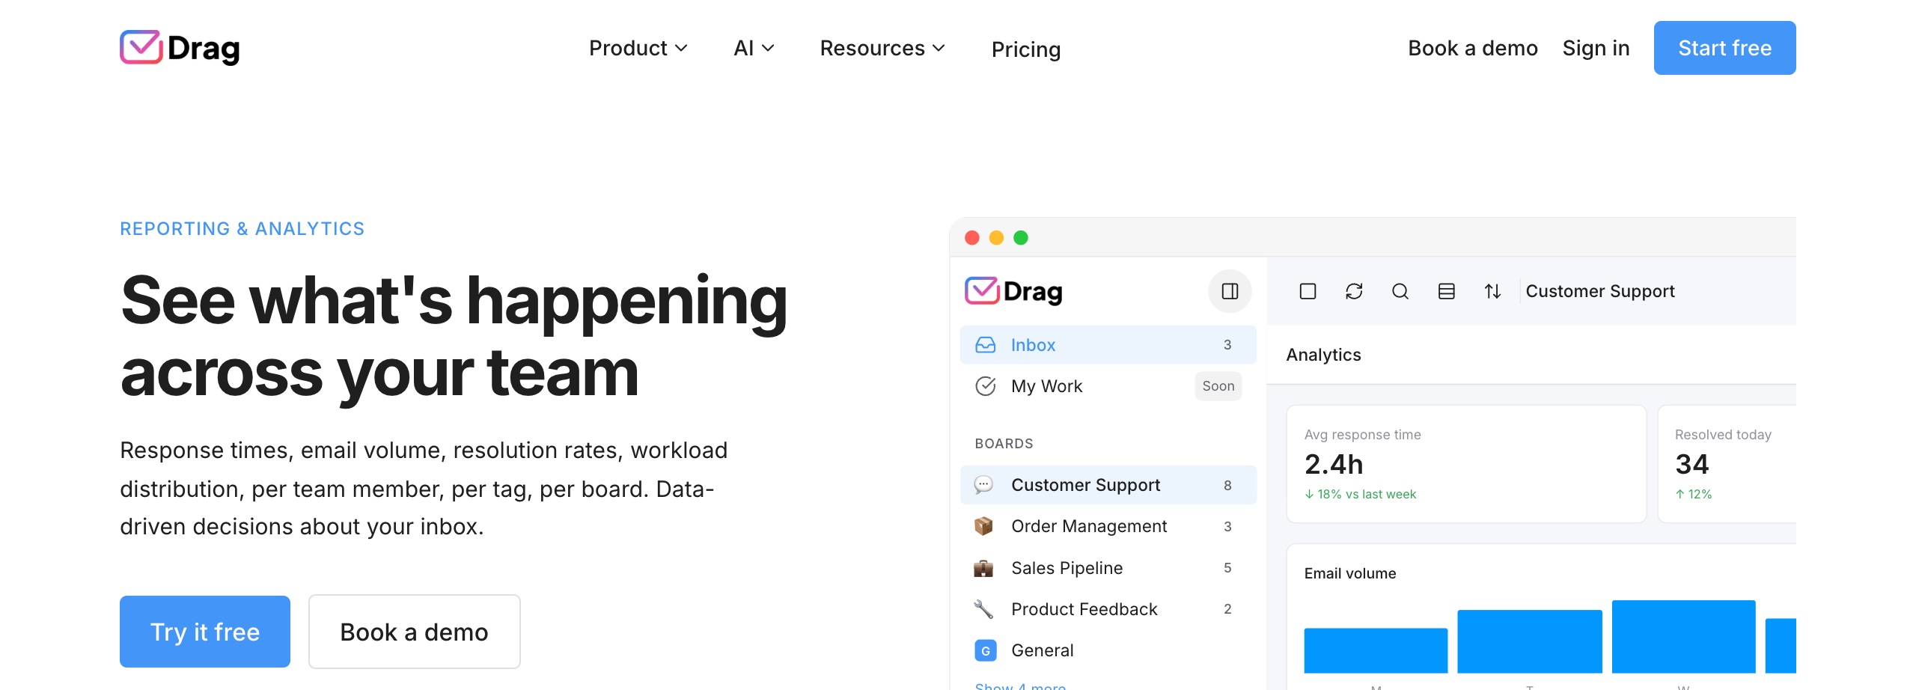
Task: Click the Soon badge next to My Work
Action: (x=1218, y=386)
